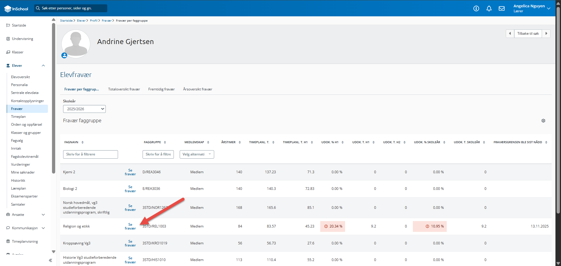Open the messages envelope icon

pyautogui.click(x=502, y=8)
